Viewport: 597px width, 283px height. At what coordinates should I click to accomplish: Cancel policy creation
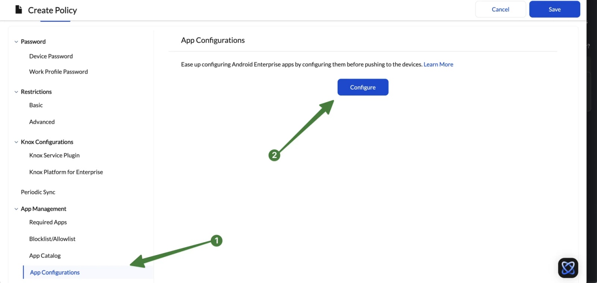[500, 9]
